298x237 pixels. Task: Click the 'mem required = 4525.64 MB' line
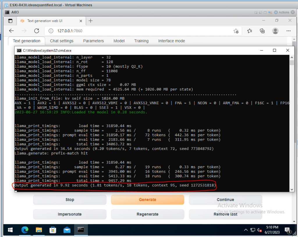coord(104,89)
